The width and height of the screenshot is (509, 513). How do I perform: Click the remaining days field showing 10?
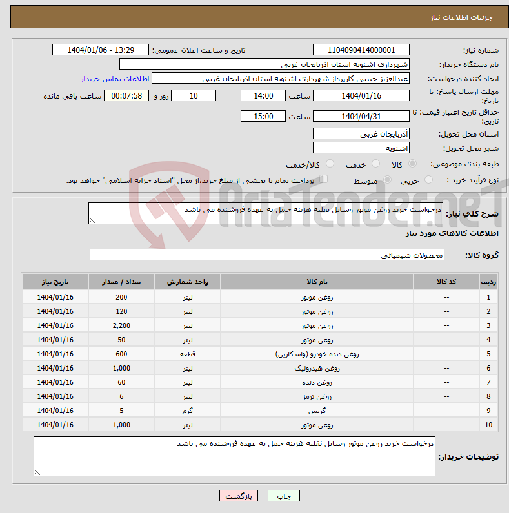coord(194,95)
